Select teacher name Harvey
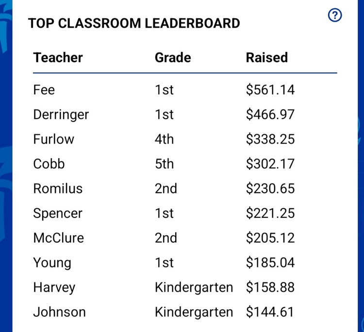The image size is (364, 332). [54, 288]
